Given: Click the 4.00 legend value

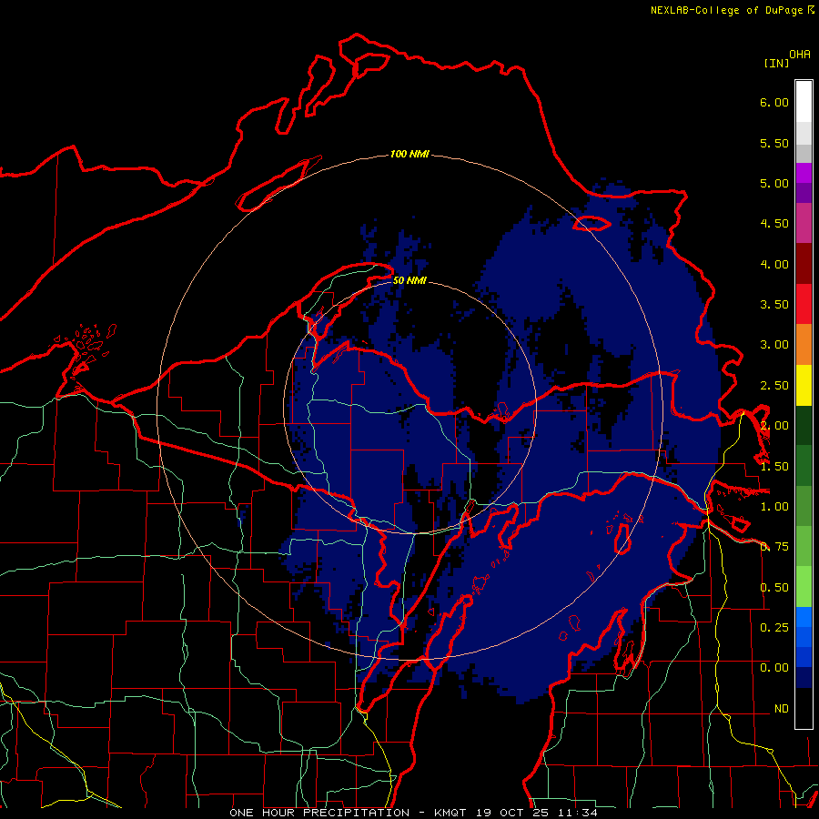Looking at the screenshot, I should coord(774,264).
